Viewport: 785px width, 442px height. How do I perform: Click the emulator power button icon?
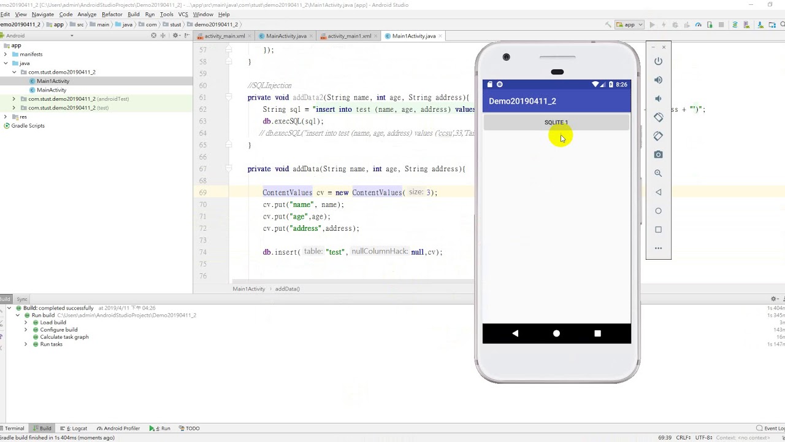(x=658, y=61)
